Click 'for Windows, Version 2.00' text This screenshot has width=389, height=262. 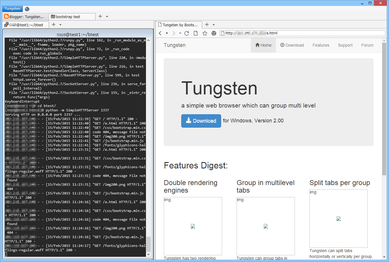[253, 121]
